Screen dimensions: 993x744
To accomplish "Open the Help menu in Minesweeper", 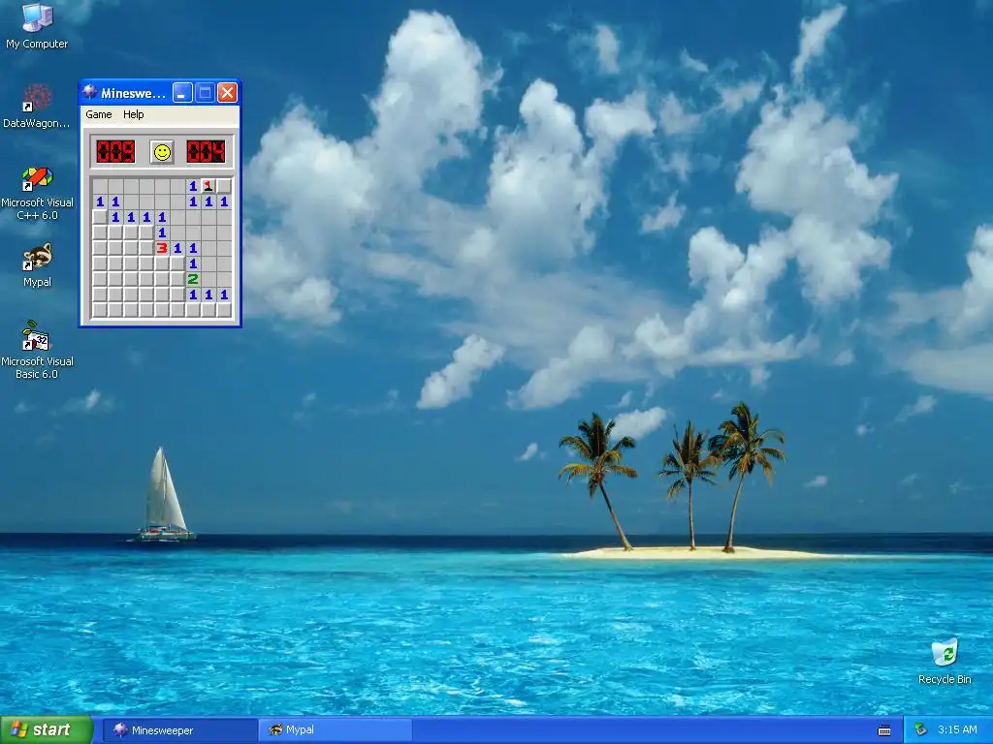I will (133, 114).
